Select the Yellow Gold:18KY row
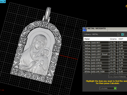The height and width of the screenshot is (95, 127). (105, 51)
